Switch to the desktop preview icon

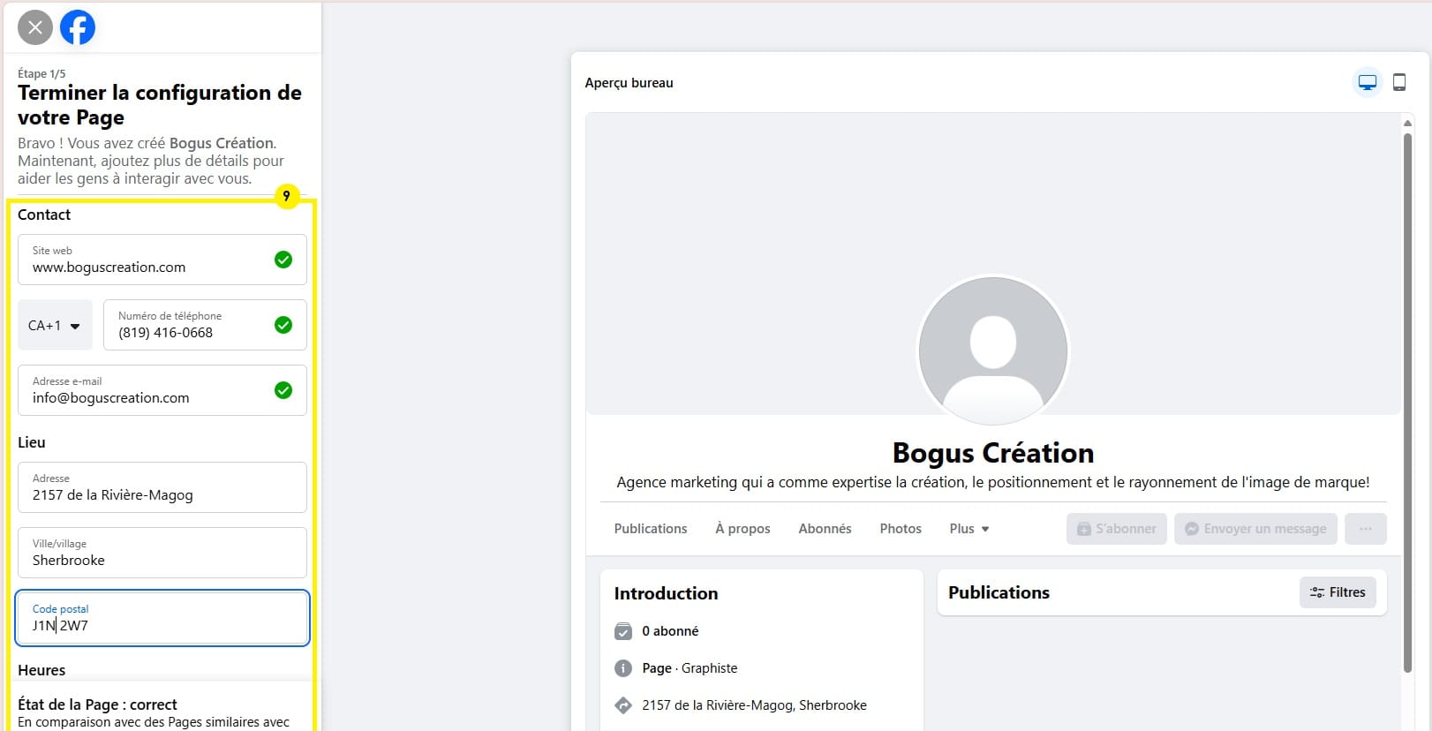pyautogui.click(x=1367, y=82)
